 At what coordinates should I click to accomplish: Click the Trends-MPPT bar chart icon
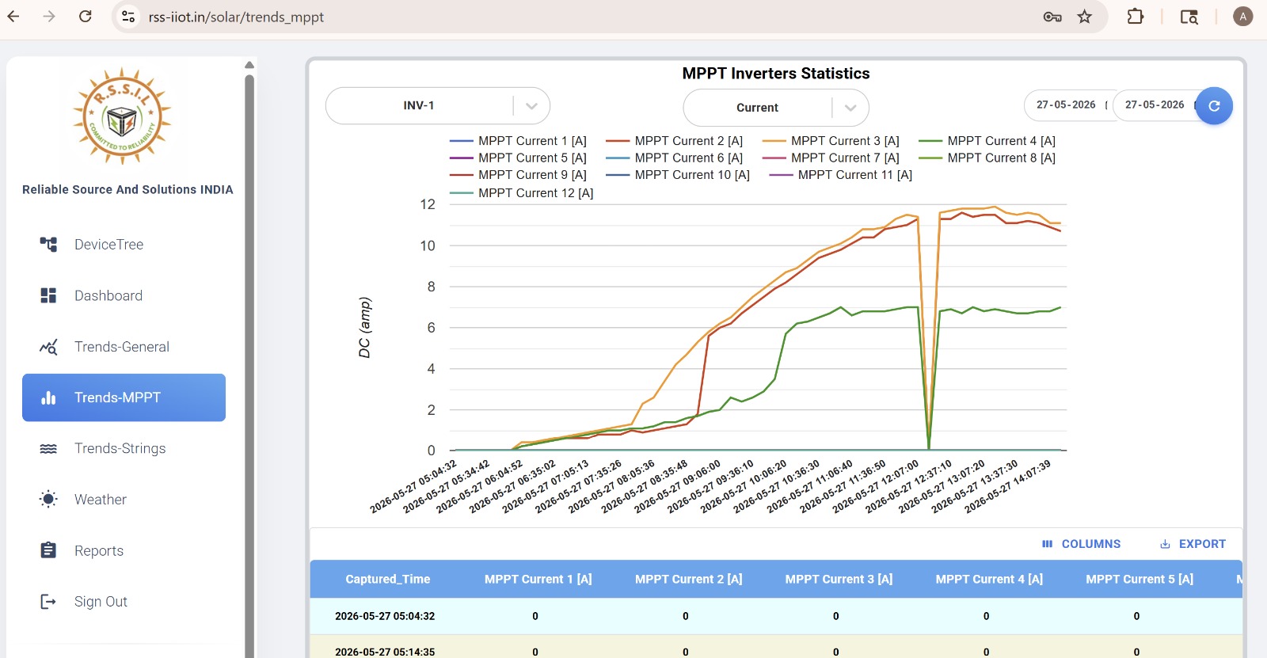[48, 397]
